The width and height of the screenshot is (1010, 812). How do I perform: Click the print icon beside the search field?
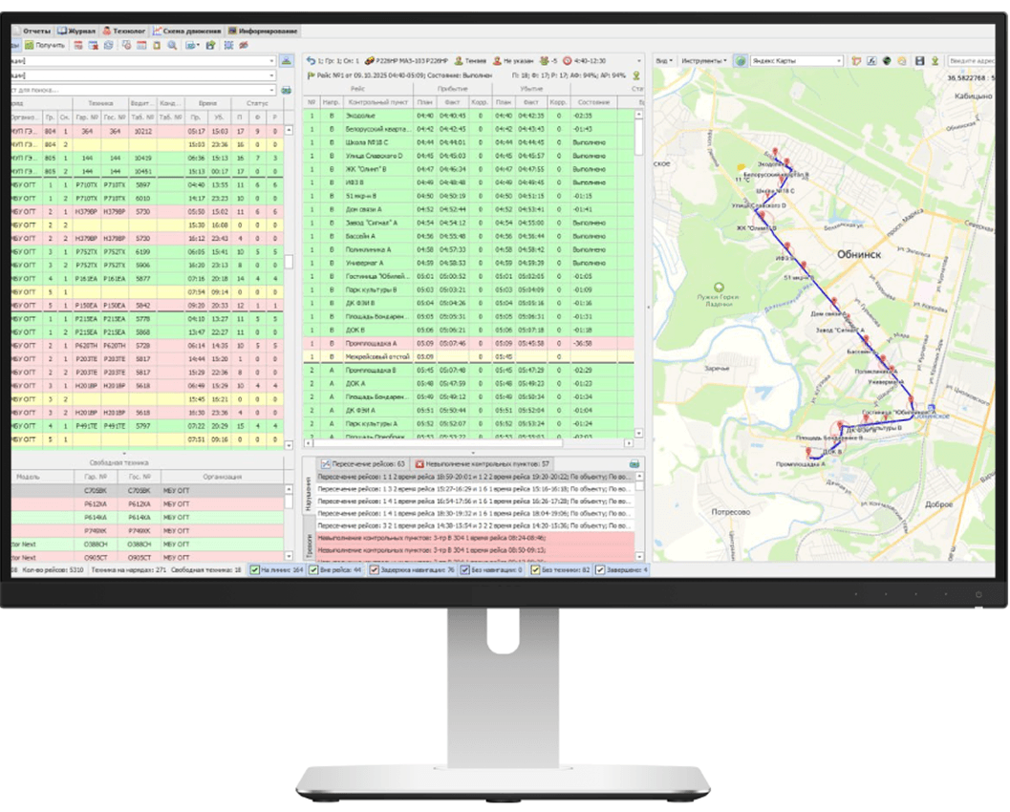pyautogui.click(x=286, y=90)
